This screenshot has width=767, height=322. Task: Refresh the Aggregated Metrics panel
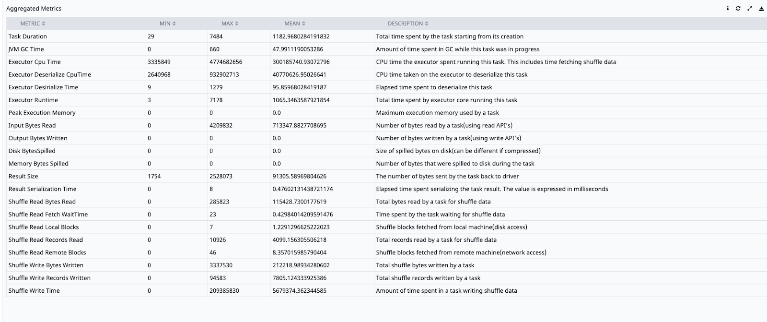click(x=738, y=9)
